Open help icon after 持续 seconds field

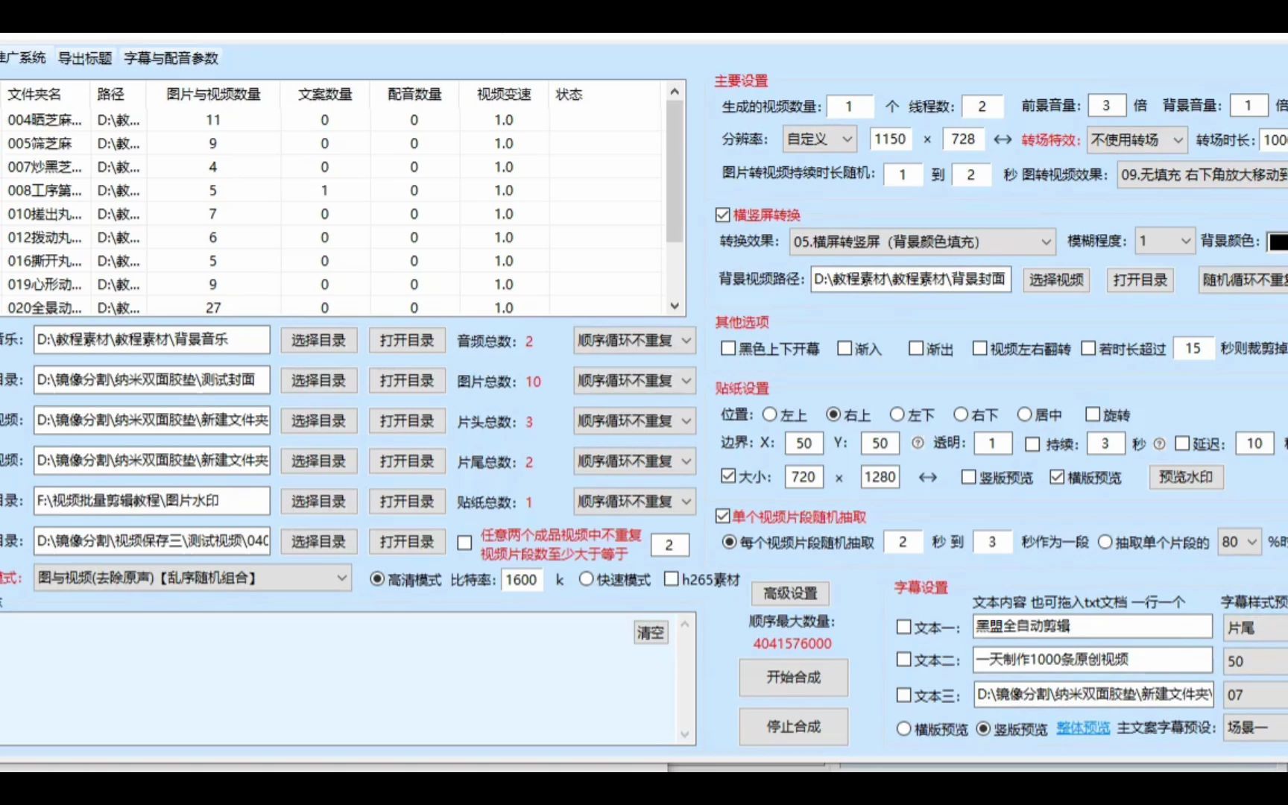point(1159,443)
